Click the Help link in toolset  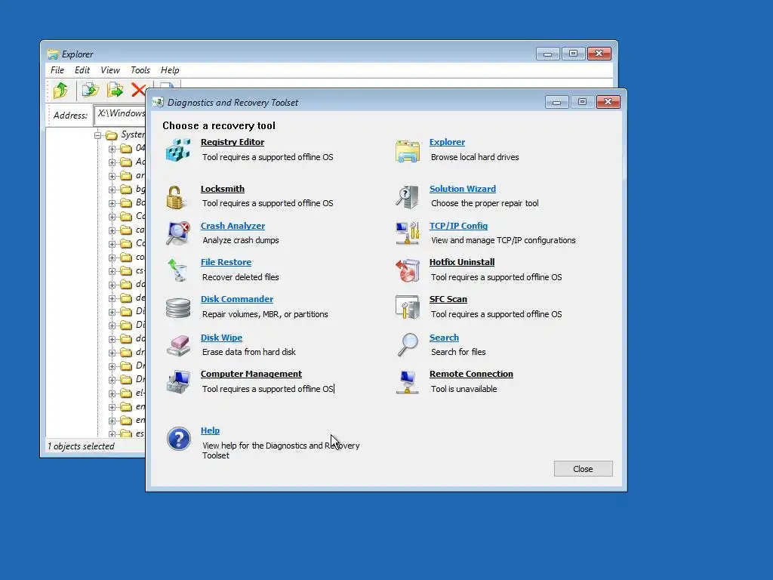[x=210, y=430]
